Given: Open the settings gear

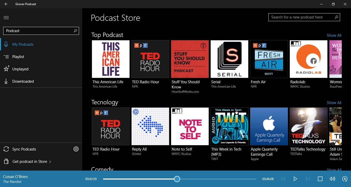Looking at the screenshot, I should 76,149.
